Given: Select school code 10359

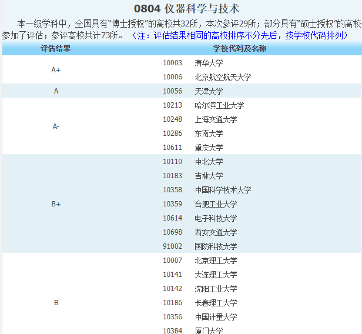Looking at the screenshot, I should pos(172,203).
